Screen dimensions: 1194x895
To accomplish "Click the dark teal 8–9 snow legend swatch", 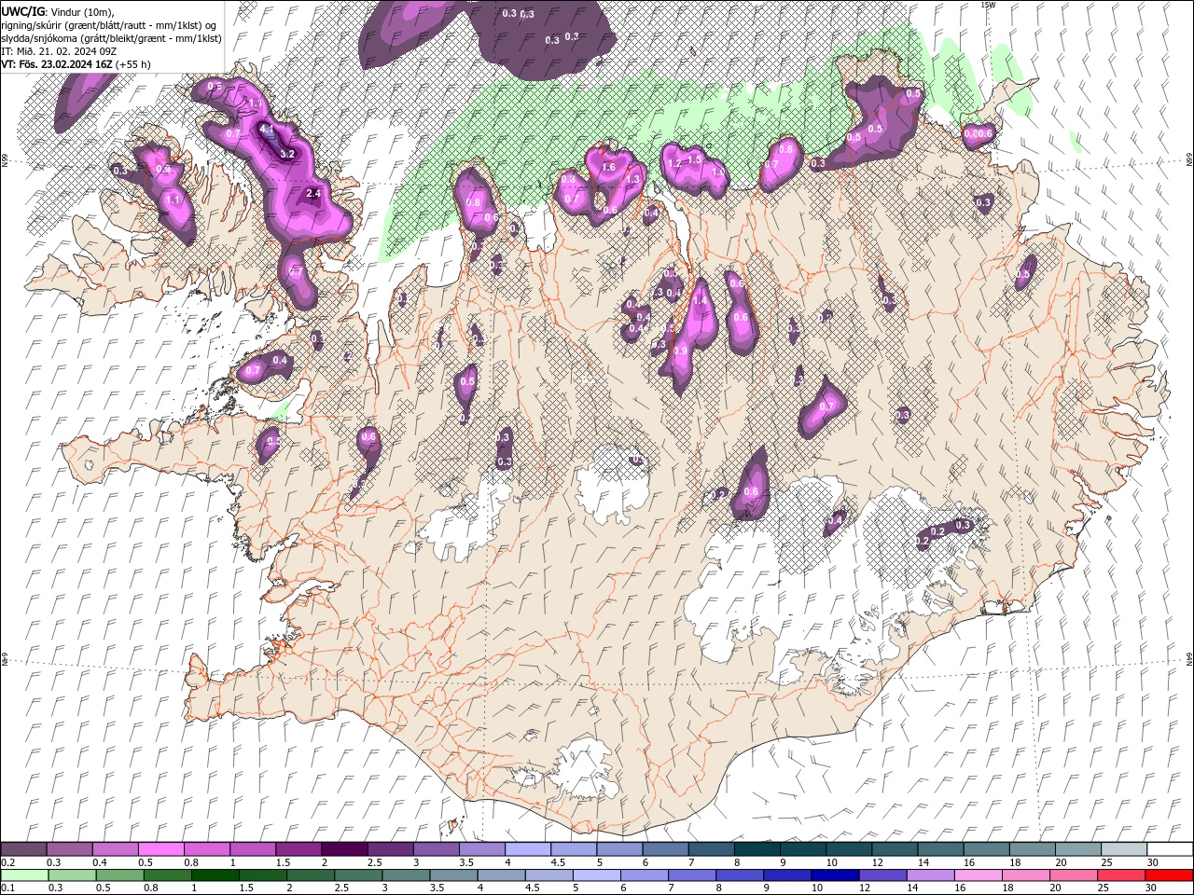I will [x=757, y=849].
